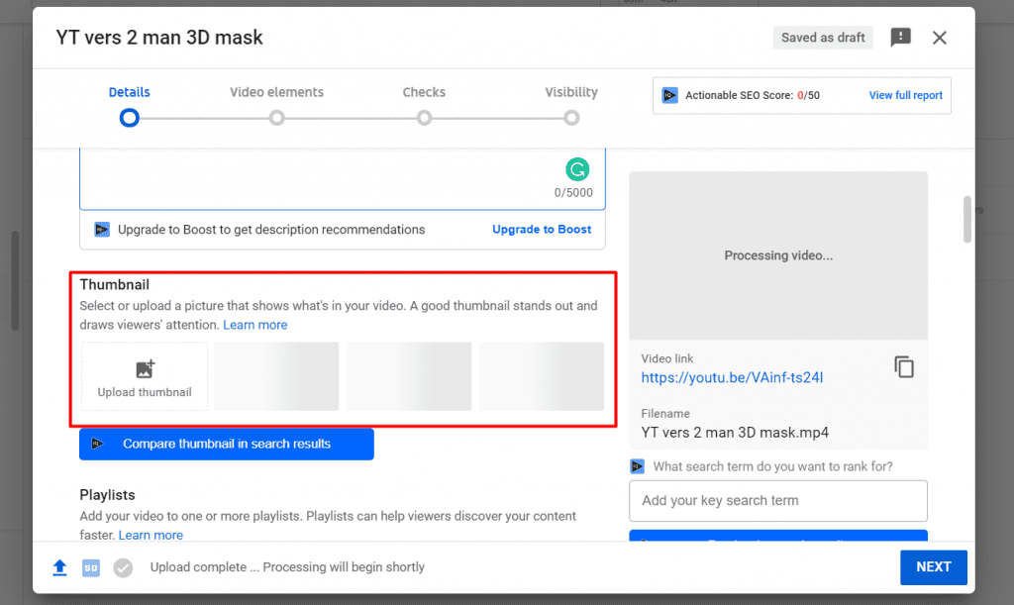Click the Add your key search term field
This screenshot has height=605, width=1014.
778,500
